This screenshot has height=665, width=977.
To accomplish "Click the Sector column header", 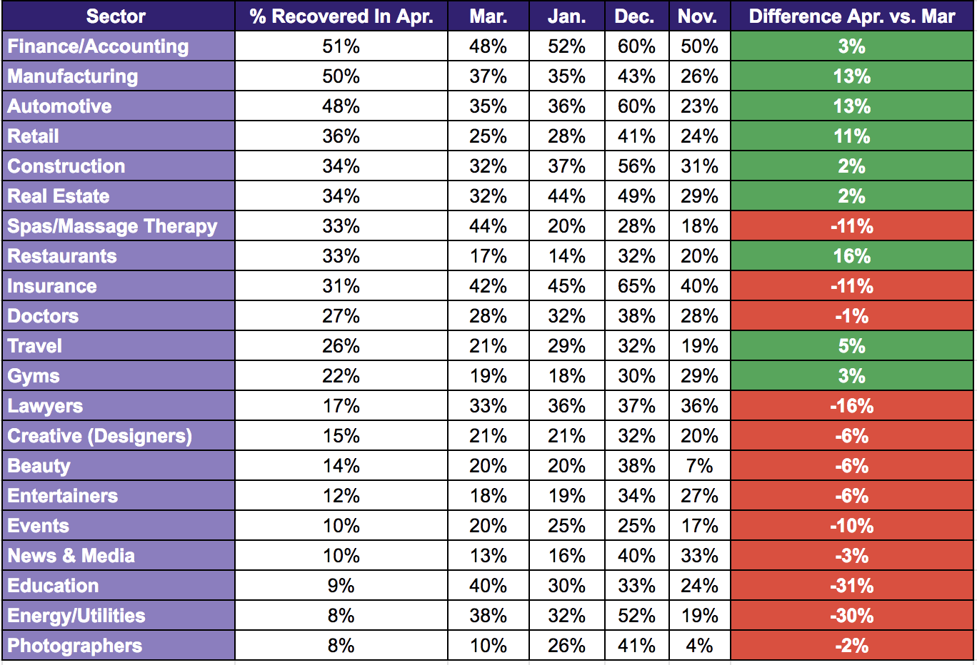I will (x=116, y=16).
